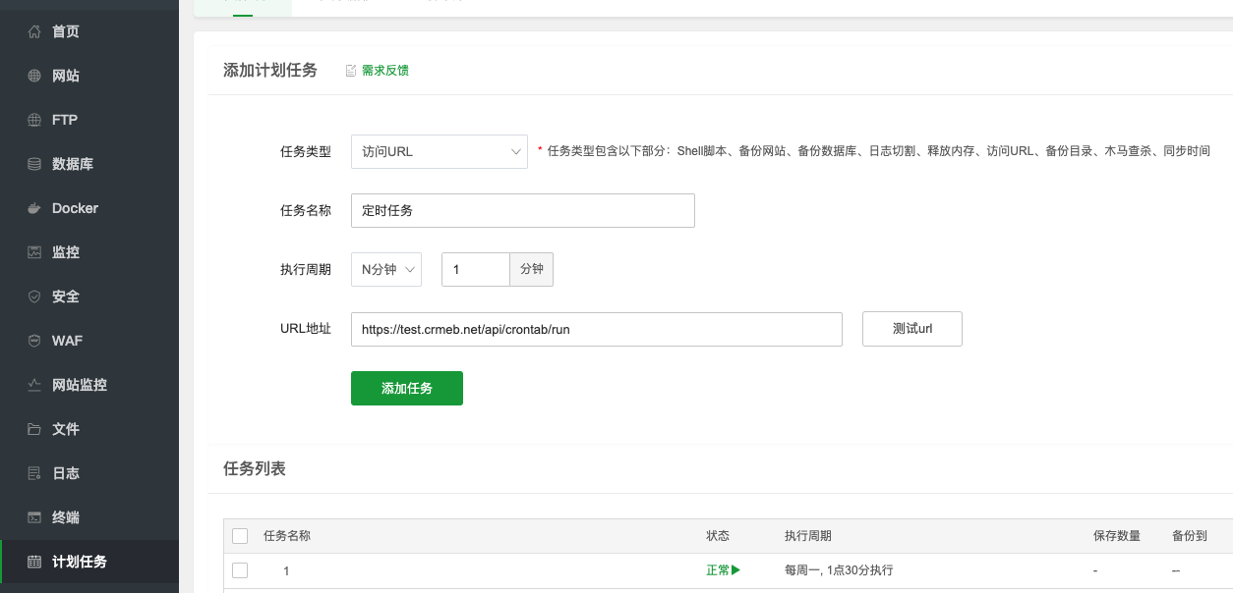Toggle the select-all checkbox in task list header

tap(240, 536)
